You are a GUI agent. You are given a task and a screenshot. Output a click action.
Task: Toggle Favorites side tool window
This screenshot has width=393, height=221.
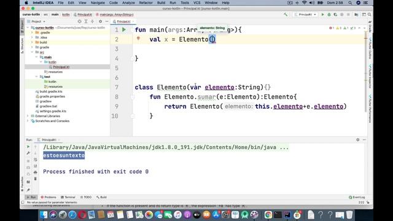pos(22,184)
